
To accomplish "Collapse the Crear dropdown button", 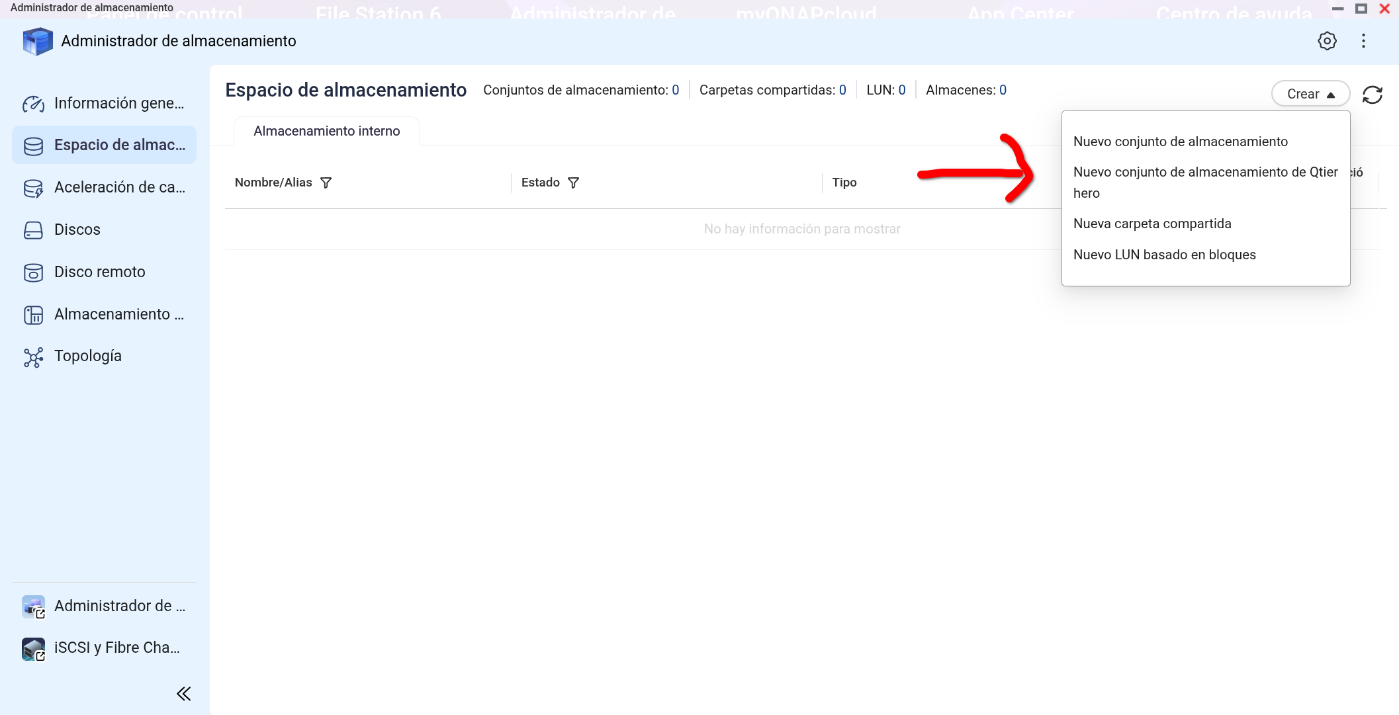I will click(x=1310, y=94).
